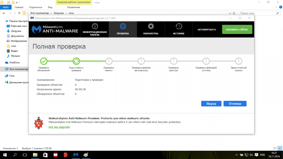Screen dimensions: 283x159
Task: Click the Explorer search magnifier icon
Action: [x=277, y=13]
